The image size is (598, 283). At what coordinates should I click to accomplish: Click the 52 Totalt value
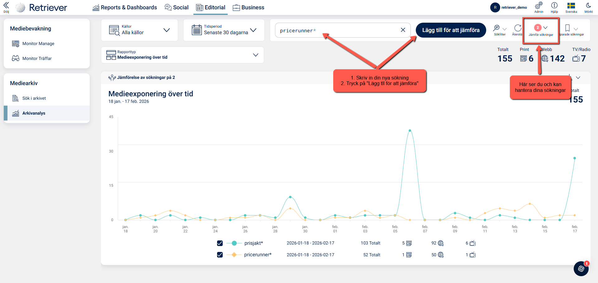pyautogui.click(x=372, y=255)
